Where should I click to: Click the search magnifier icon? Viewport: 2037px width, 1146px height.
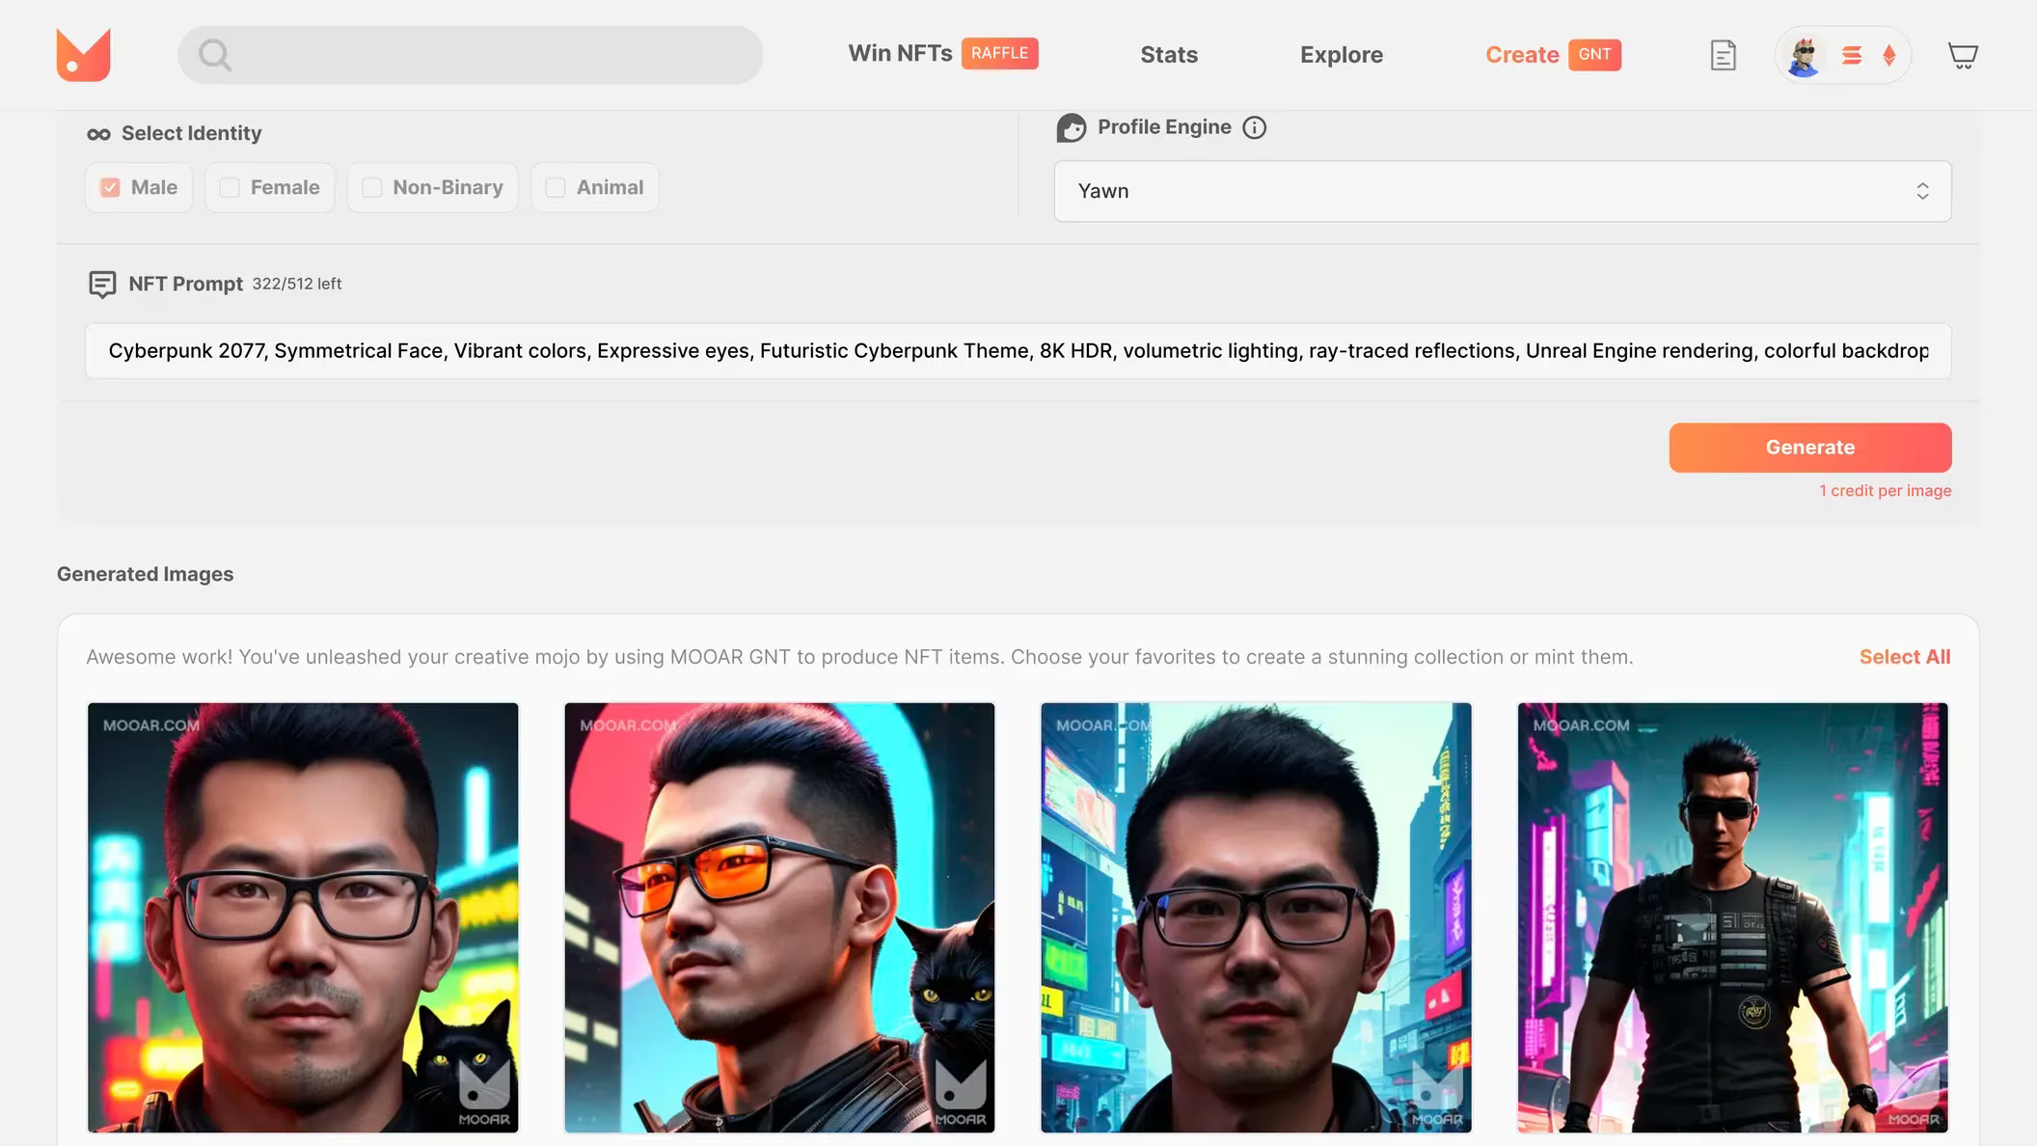[x=214, y=55]
